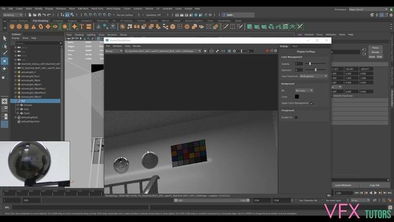Click the Focus button in Attribute Editor
Screen dimensions: 394x222
(x=376, y=48)
